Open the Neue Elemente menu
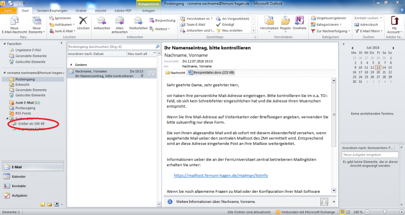405x215 pixels. pos(36,25)
